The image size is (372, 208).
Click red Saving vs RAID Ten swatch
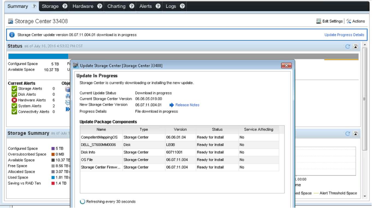coord(53,183)
